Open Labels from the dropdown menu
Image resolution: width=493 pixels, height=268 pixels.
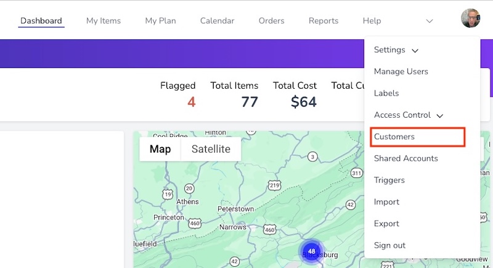(x=386, y=93)
